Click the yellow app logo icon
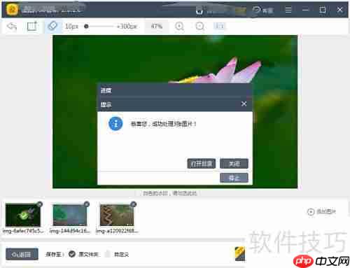Image resolution: width=350 pixels, height=268 pixels. coord(12,10)
